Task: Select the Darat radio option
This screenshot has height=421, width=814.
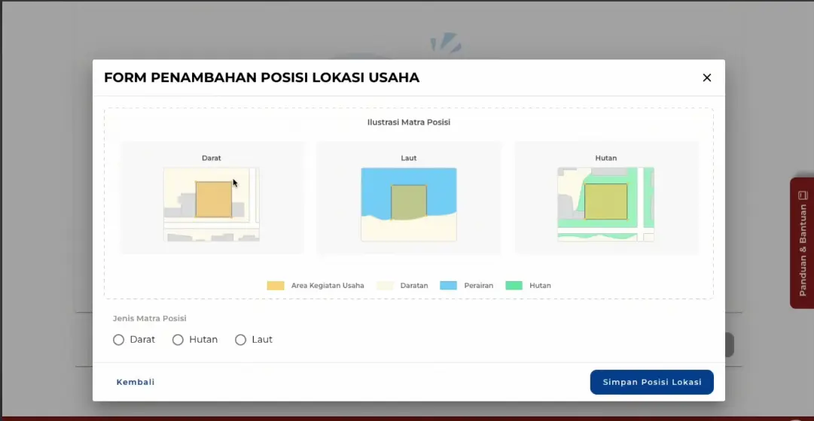Action: [118, 340]
